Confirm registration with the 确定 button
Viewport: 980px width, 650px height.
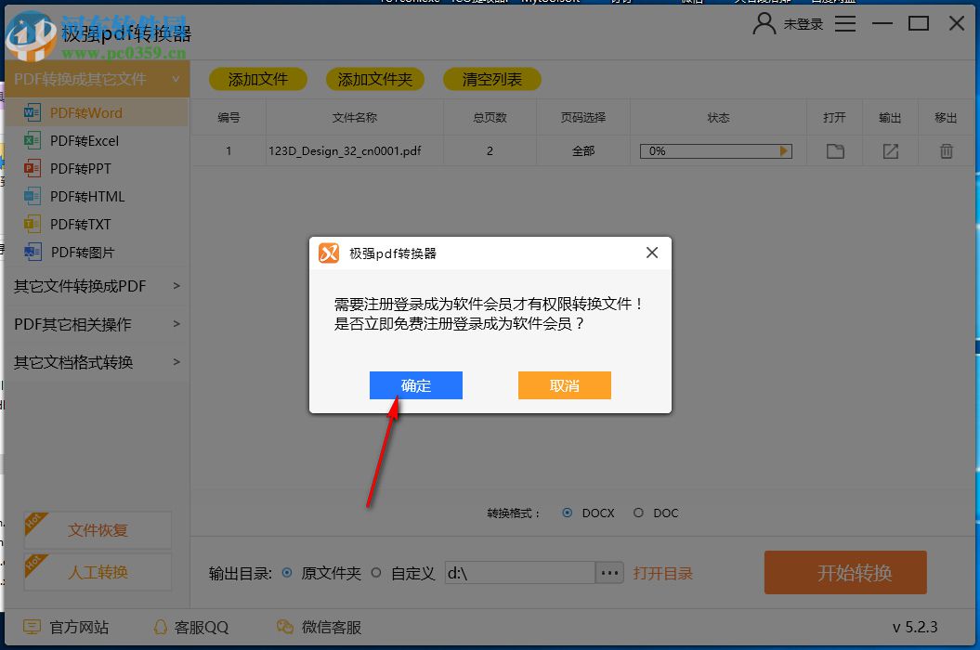point(415,384)
